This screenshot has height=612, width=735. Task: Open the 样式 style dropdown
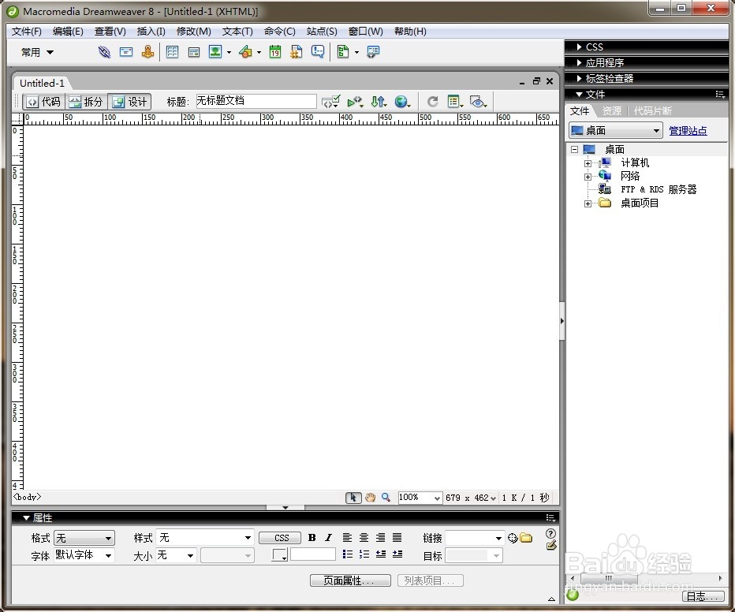coord(205,538)
